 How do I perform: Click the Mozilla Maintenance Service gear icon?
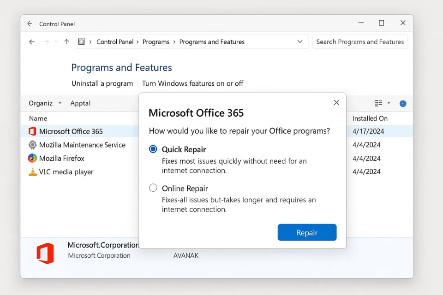(32, 145)
